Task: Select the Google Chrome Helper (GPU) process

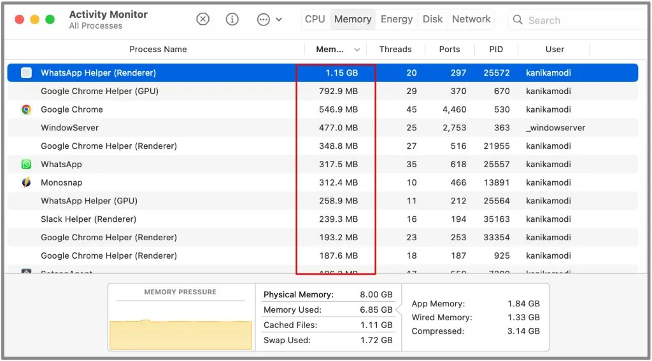Action: (x=99, y=92)
